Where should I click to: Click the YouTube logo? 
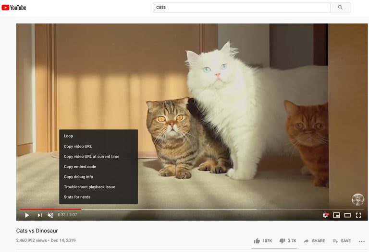coord(13,8)
